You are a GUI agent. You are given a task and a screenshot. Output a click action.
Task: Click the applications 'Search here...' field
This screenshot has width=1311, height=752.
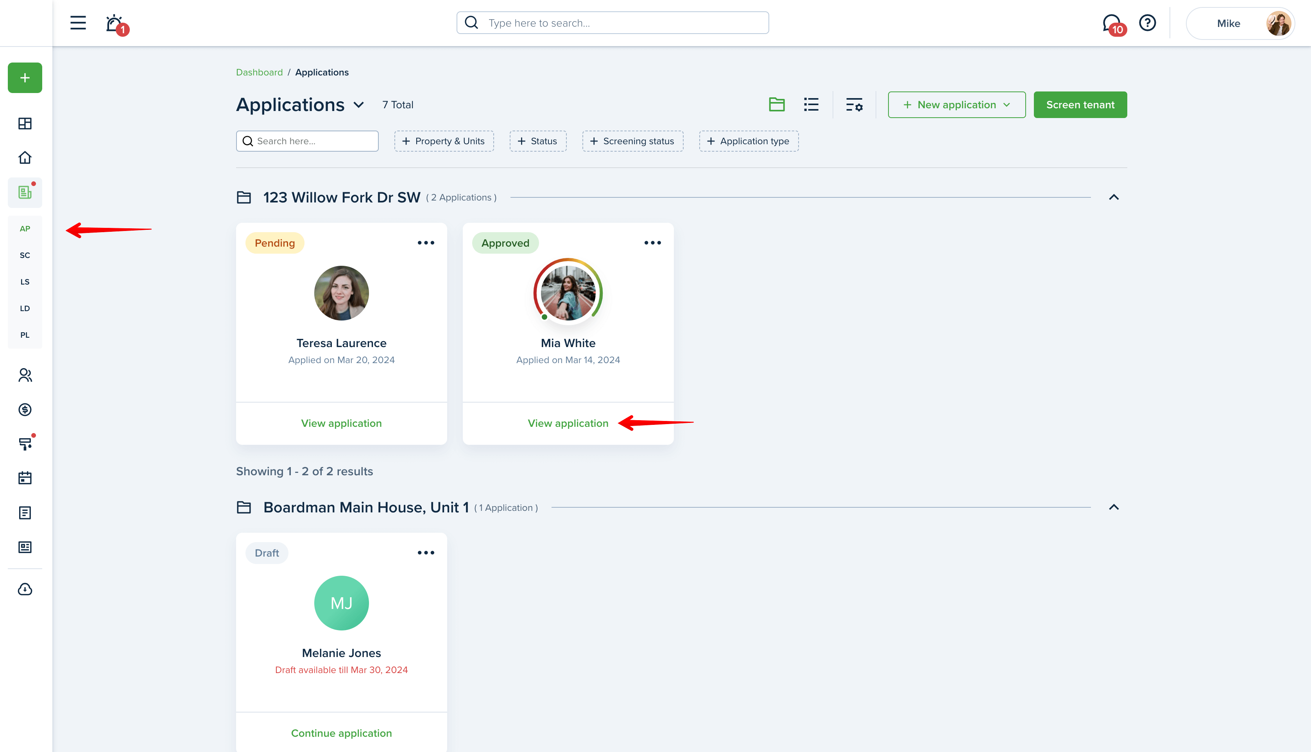coord(307,141)
